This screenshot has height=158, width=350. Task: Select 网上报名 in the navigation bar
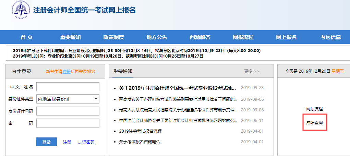tap(286, 37)
